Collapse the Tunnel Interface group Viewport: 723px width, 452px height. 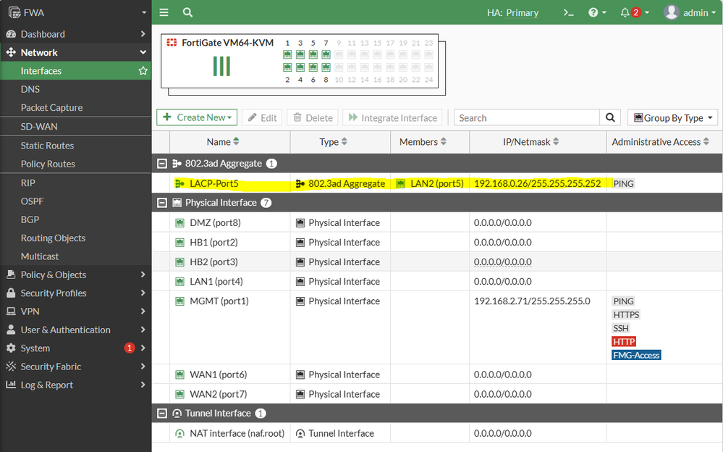[161, 414]
